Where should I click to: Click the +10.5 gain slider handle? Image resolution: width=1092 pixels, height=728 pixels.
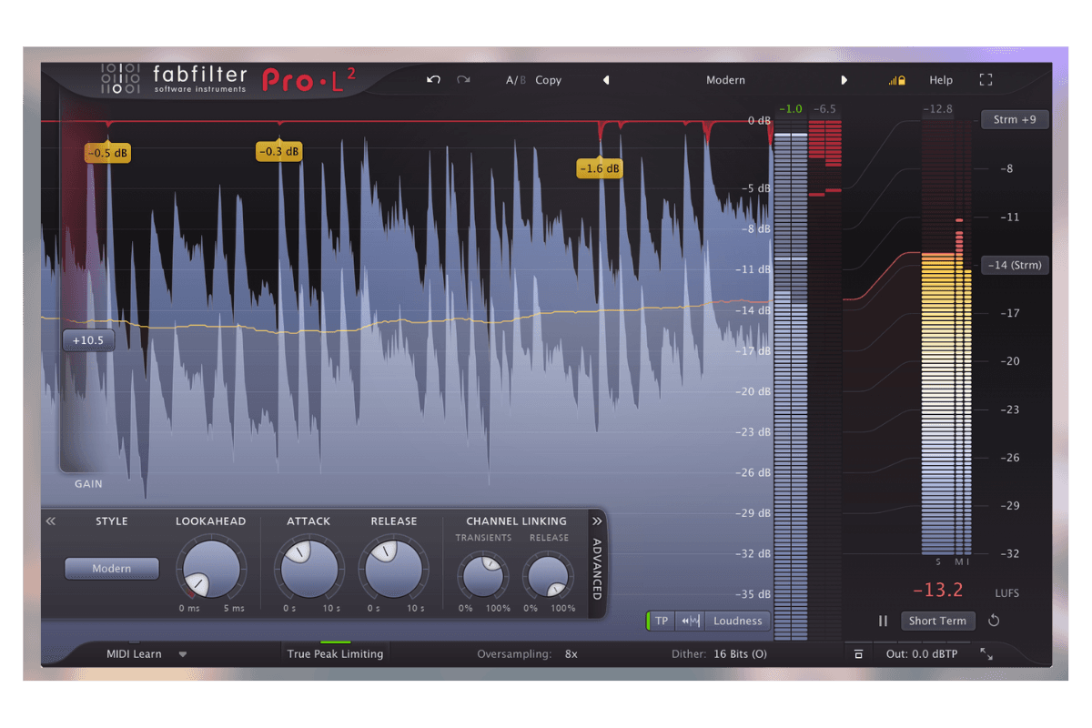click(88, 341)
